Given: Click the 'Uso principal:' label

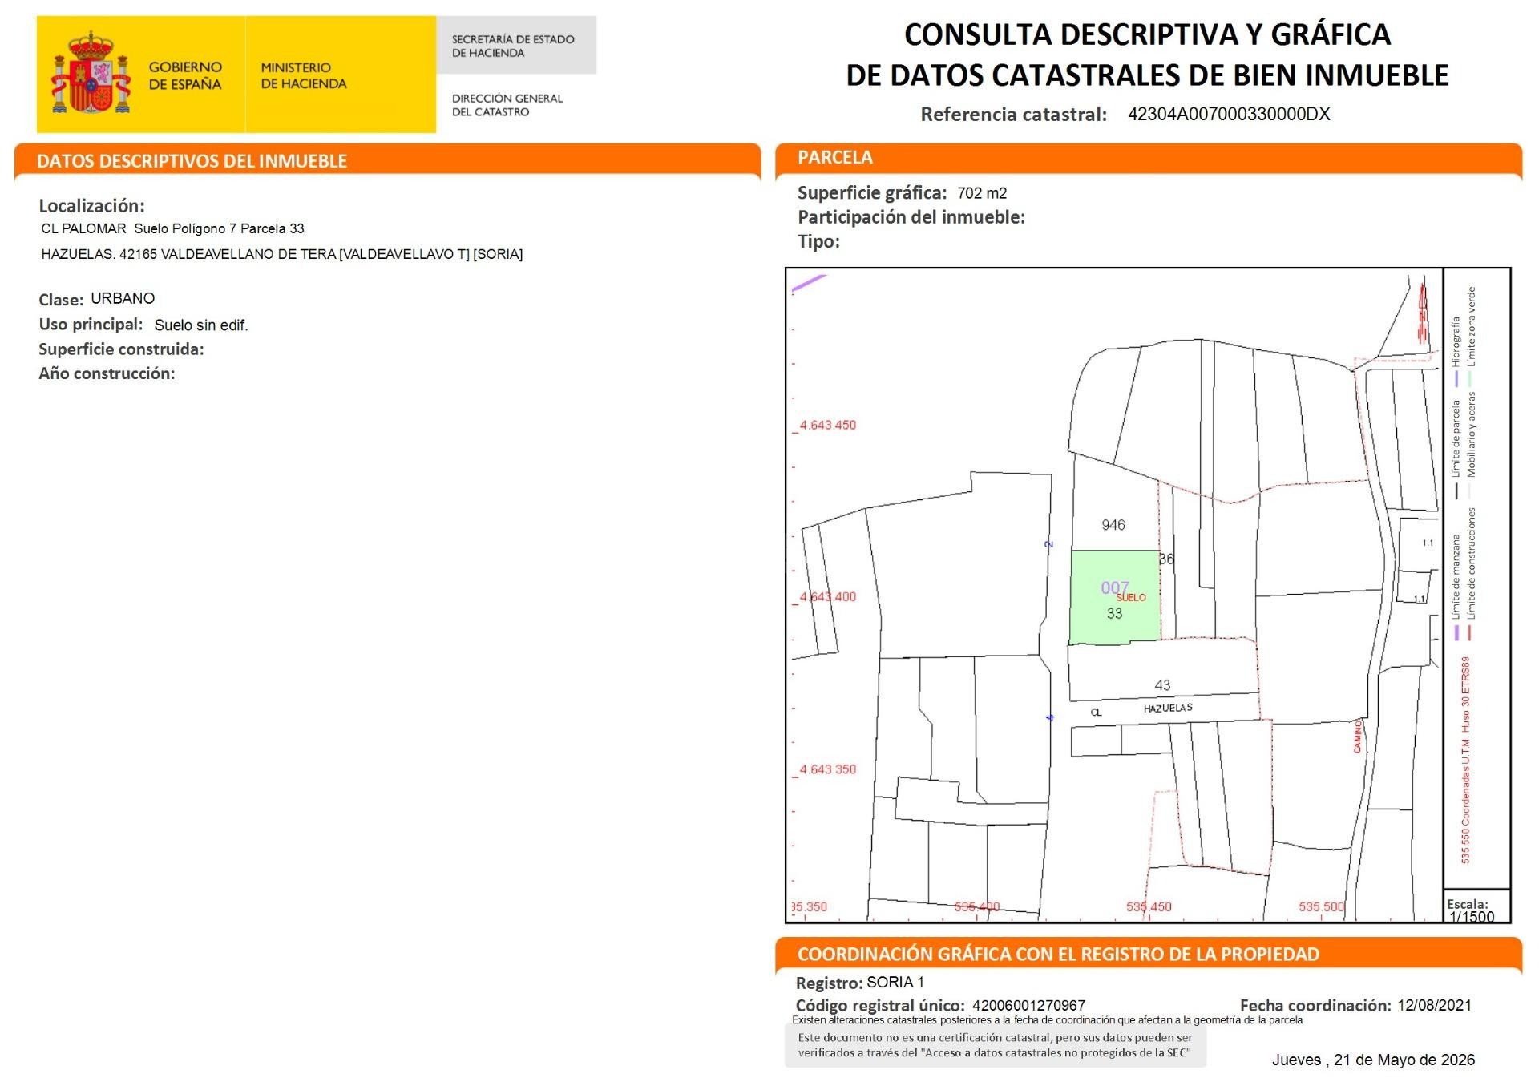Looking at the screenshot, I should pos(91,325).
